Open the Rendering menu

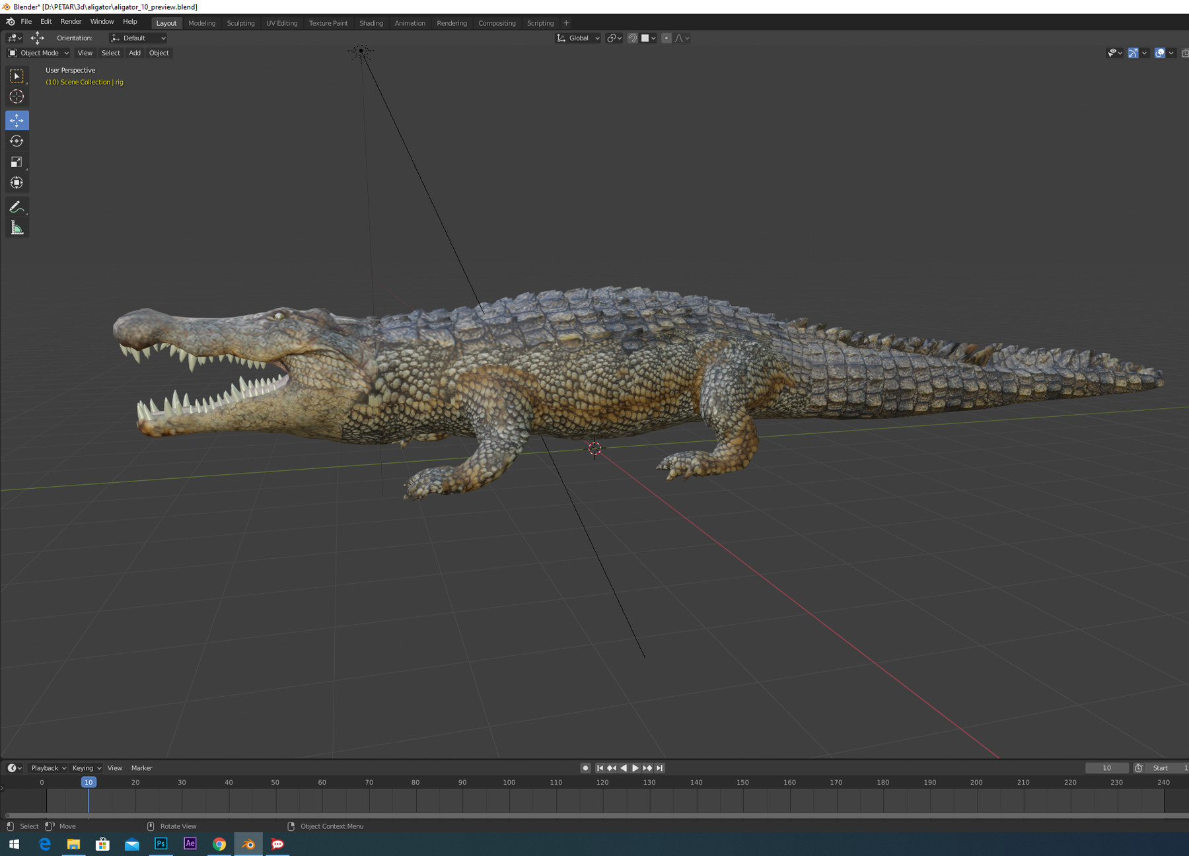coord(452,22)
